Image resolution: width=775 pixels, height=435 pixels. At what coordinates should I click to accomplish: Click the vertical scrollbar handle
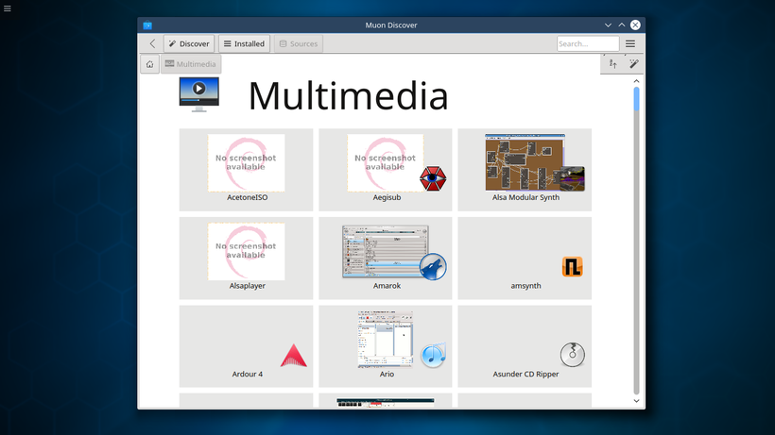636,99
